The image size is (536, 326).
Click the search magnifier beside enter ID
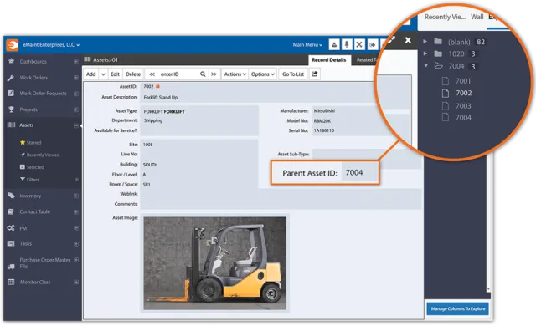point(203,74)
